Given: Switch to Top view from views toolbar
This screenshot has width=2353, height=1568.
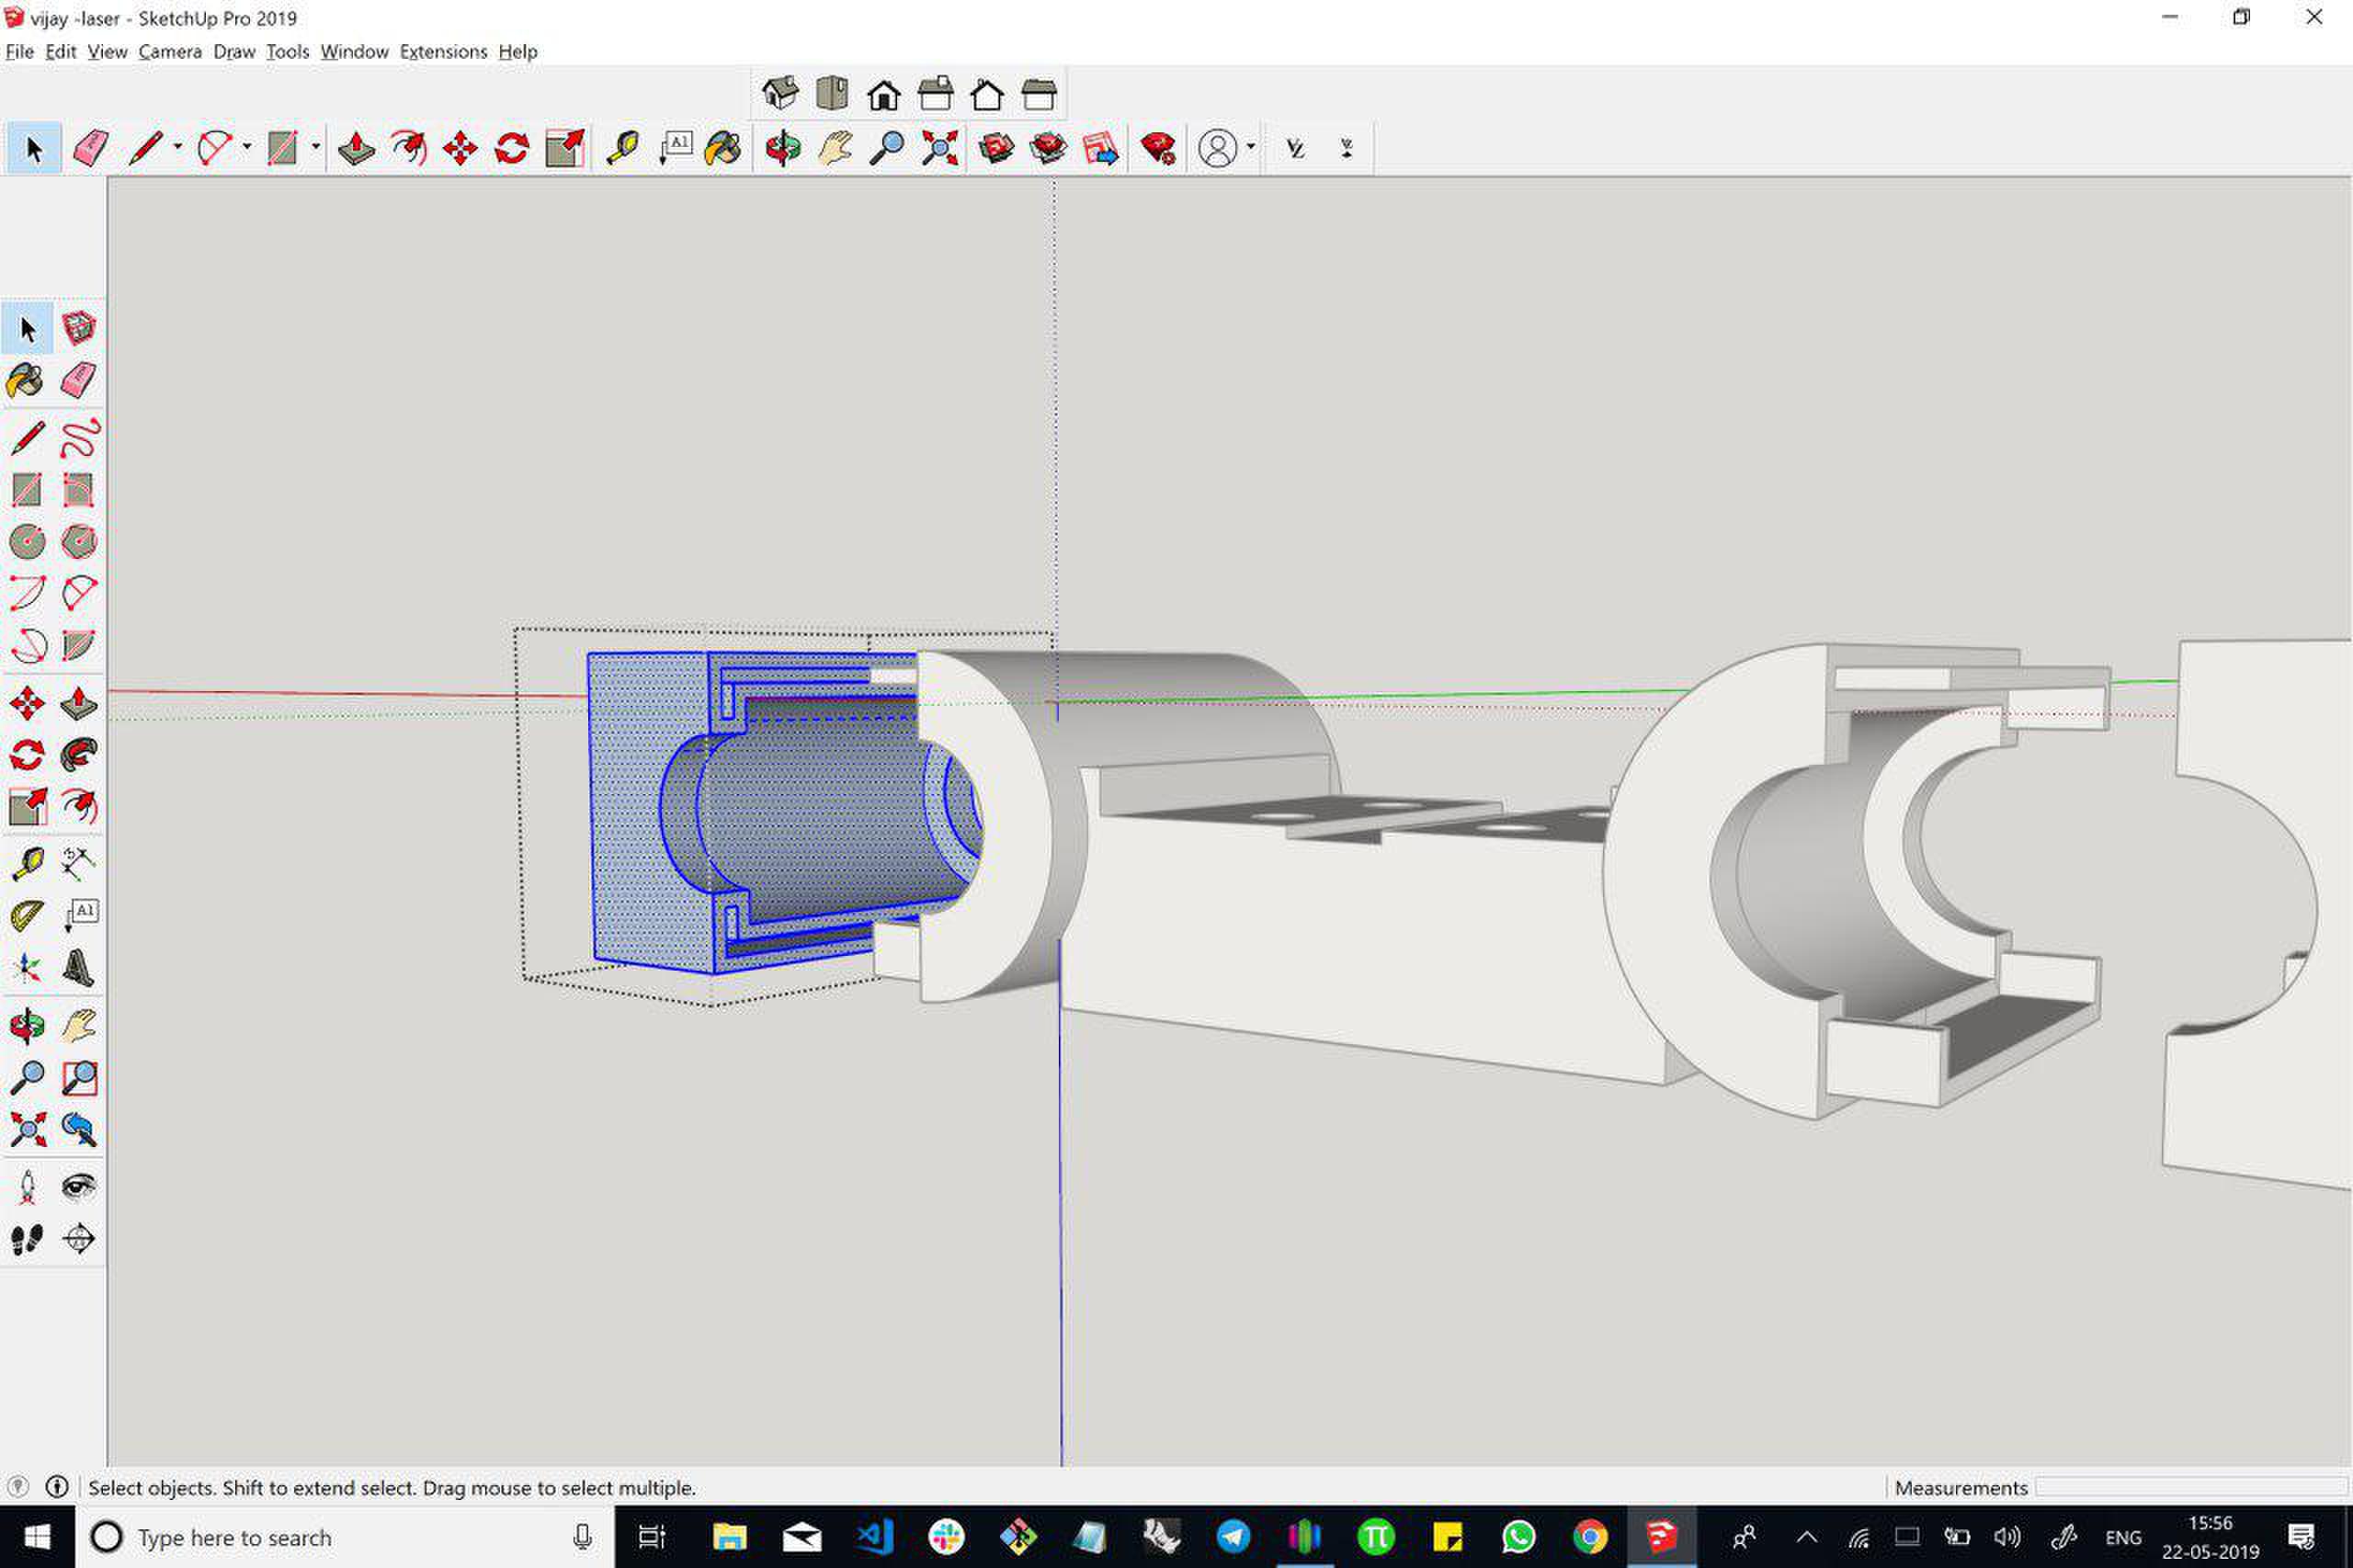Looking at the screenshot, I should click(832, 95).
